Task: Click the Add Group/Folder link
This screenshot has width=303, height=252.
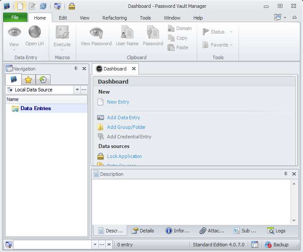Action: pos(126,127)
